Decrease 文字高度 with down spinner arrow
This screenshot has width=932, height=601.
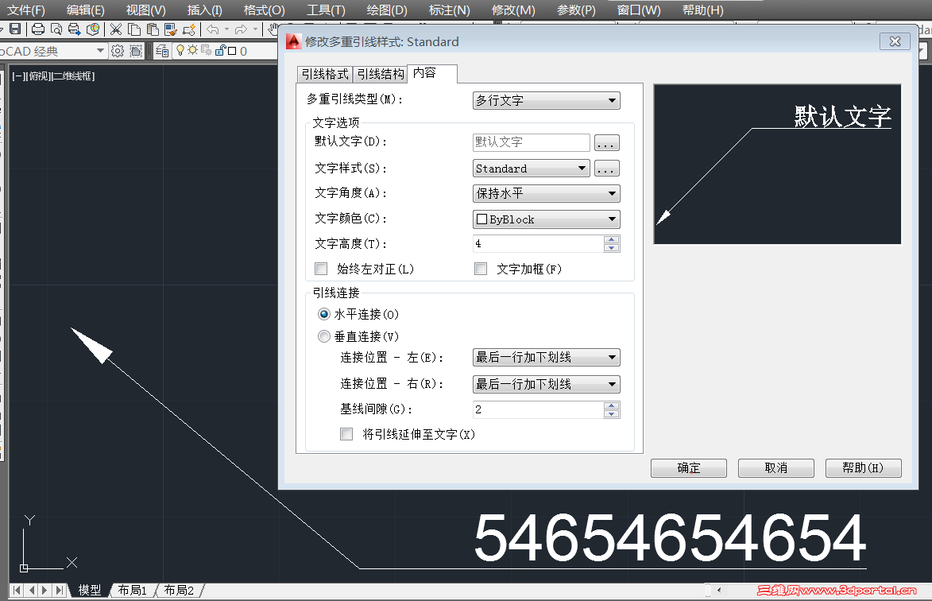612,248
